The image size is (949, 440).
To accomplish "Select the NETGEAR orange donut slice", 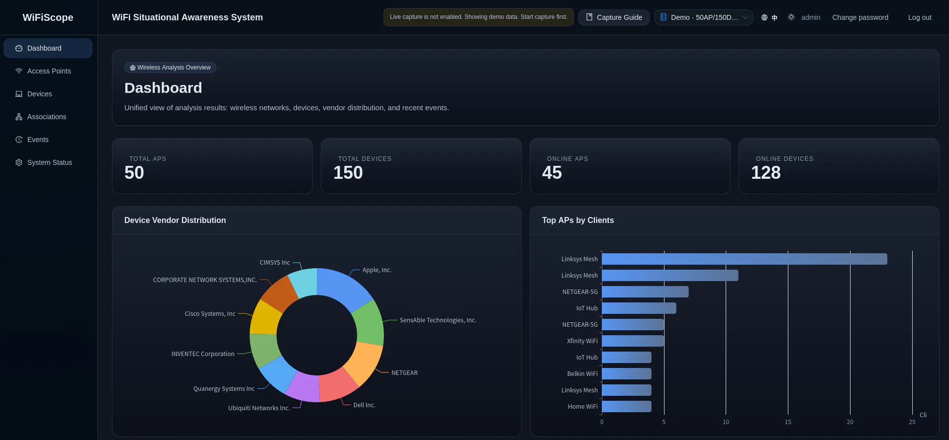I will tap(365, 362).
